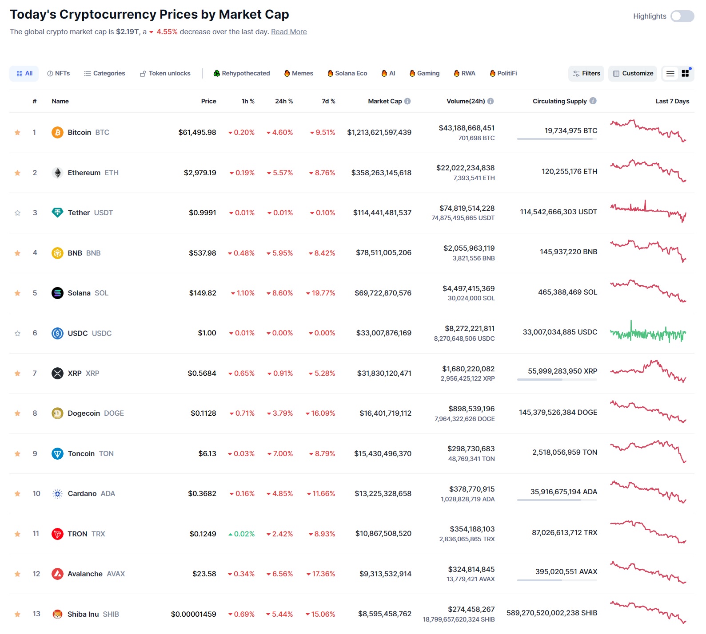Viewport: 706px width, 634px height.
Task: Open the Market Cap info tooltip icon
Action: point(407,101)
